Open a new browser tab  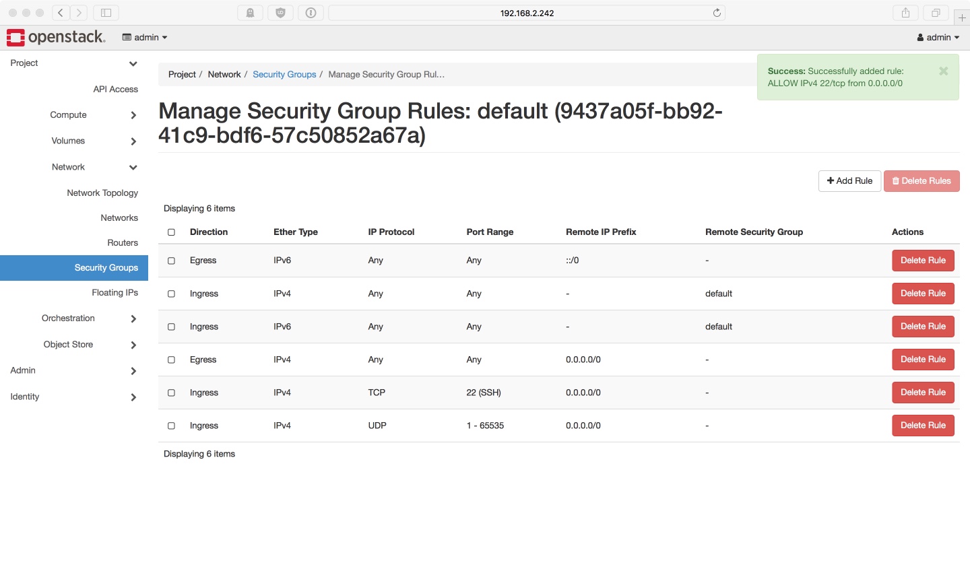(962, 18)
